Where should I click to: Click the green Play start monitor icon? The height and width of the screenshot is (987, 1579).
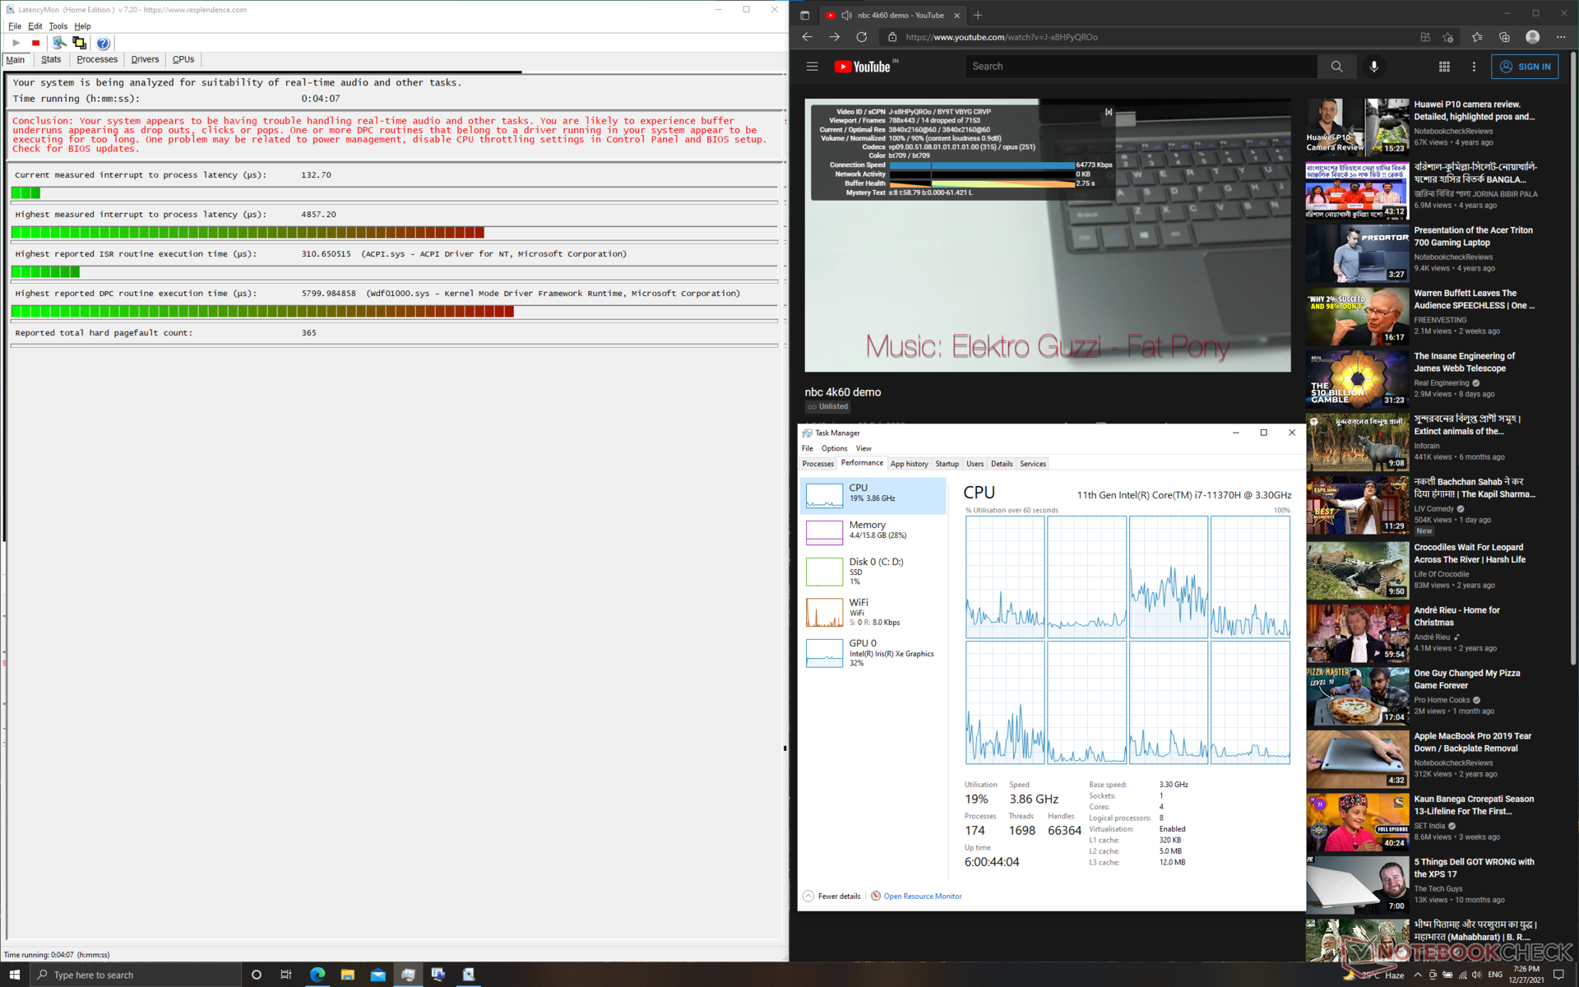[x=16, y=43]
